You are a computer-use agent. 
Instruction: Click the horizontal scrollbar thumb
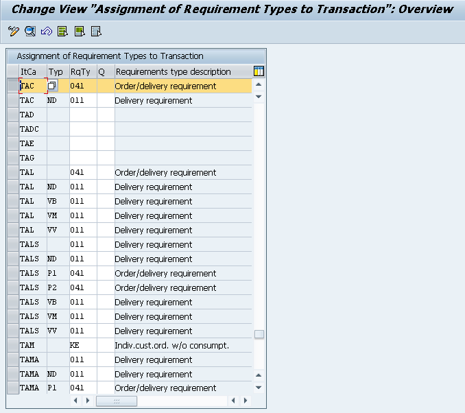point(117,401)
